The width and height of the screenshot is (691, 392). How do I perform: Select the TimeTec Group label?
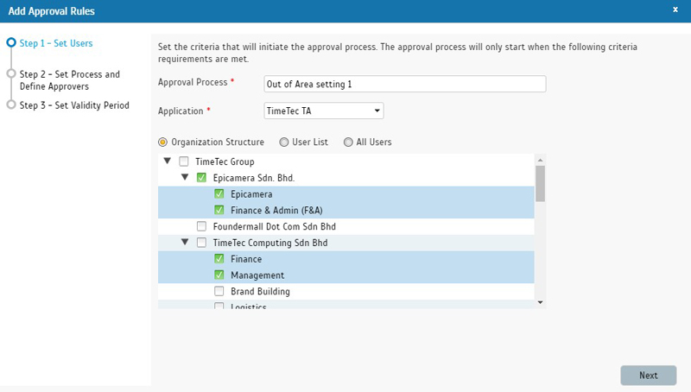pyautogui.click(x=225, y=161)
